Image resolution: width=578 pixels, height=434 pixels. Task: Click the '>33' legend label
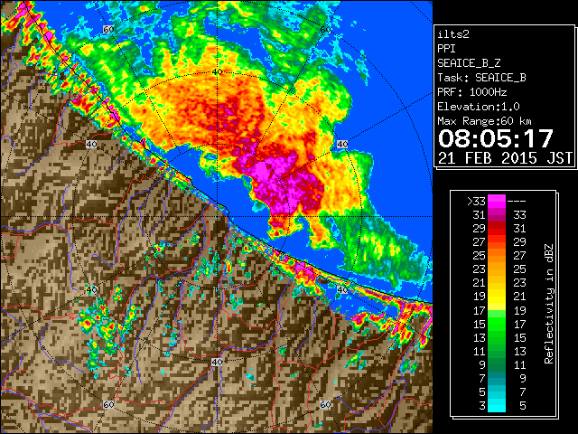(476, 202)
